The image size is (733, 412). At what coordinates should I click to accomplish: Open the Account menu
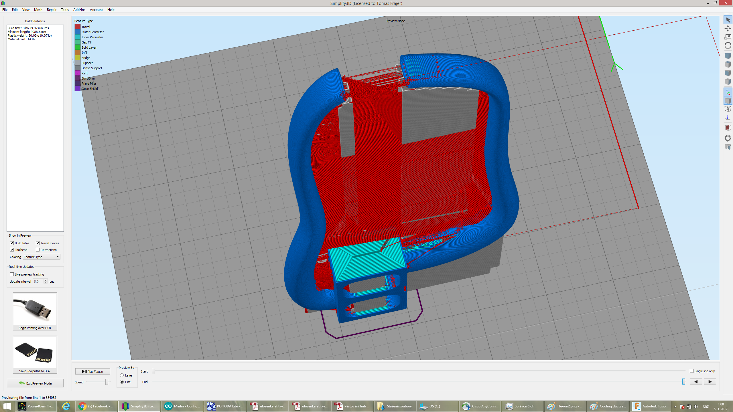96,10
